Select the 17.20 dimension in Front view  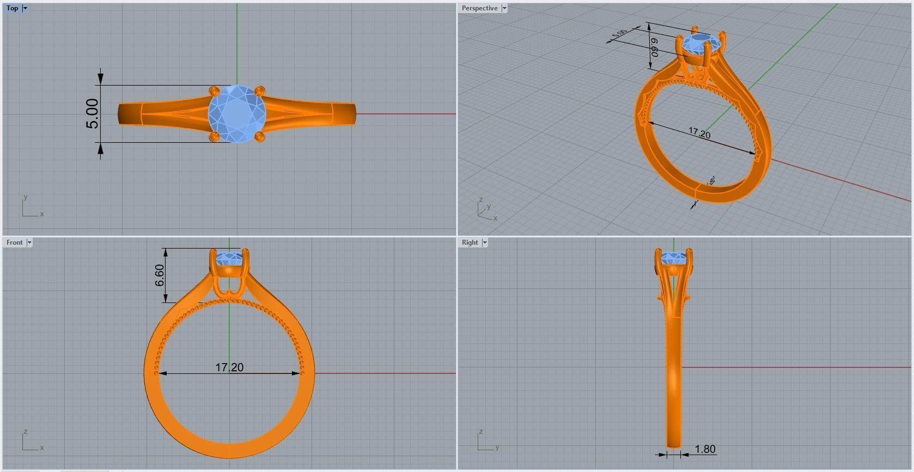click(229, 367)
